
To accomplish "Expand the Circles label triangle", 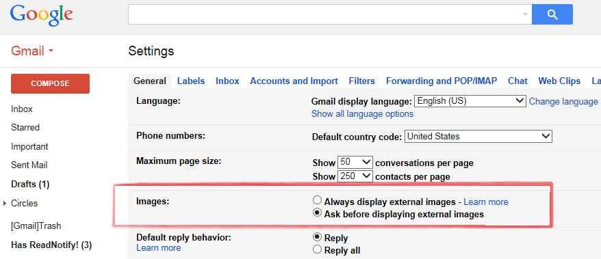I will (5, 203).
